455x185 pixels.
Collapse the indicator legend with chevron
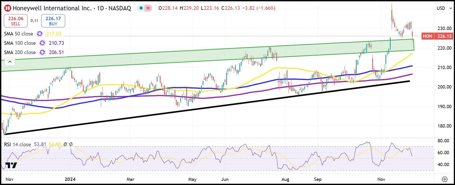[10, 62]
